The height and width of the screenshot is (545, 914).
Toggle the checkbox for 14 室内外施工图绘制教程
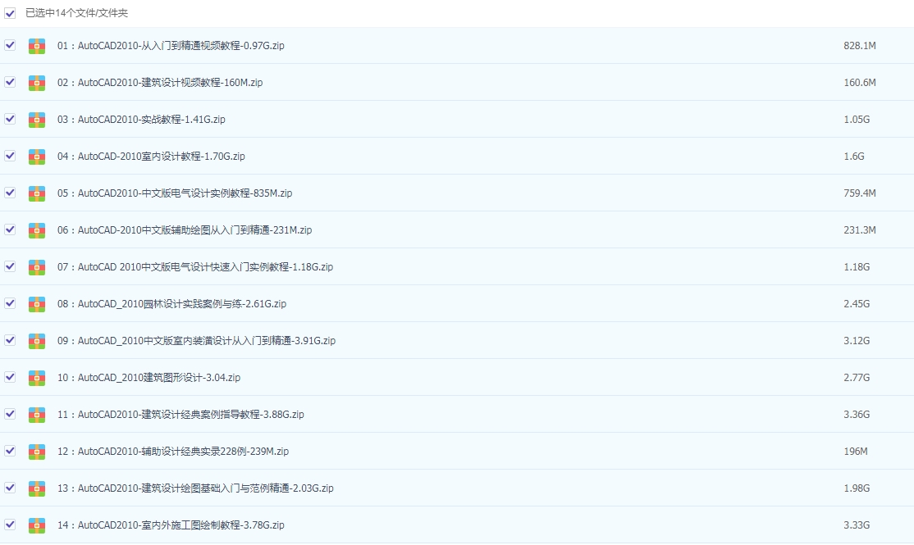[10, 525]
